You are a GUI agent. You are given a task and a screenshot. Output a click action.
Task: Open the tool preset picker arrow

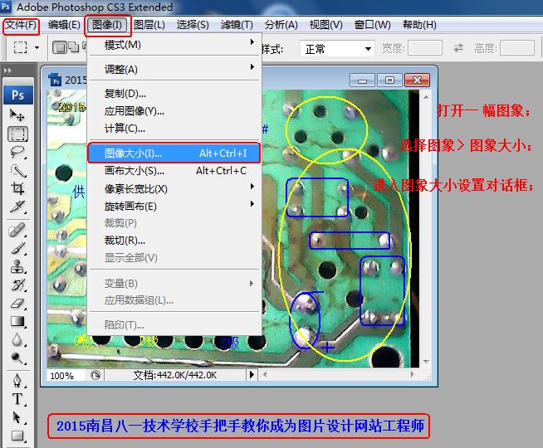click(x=37, y=48)
